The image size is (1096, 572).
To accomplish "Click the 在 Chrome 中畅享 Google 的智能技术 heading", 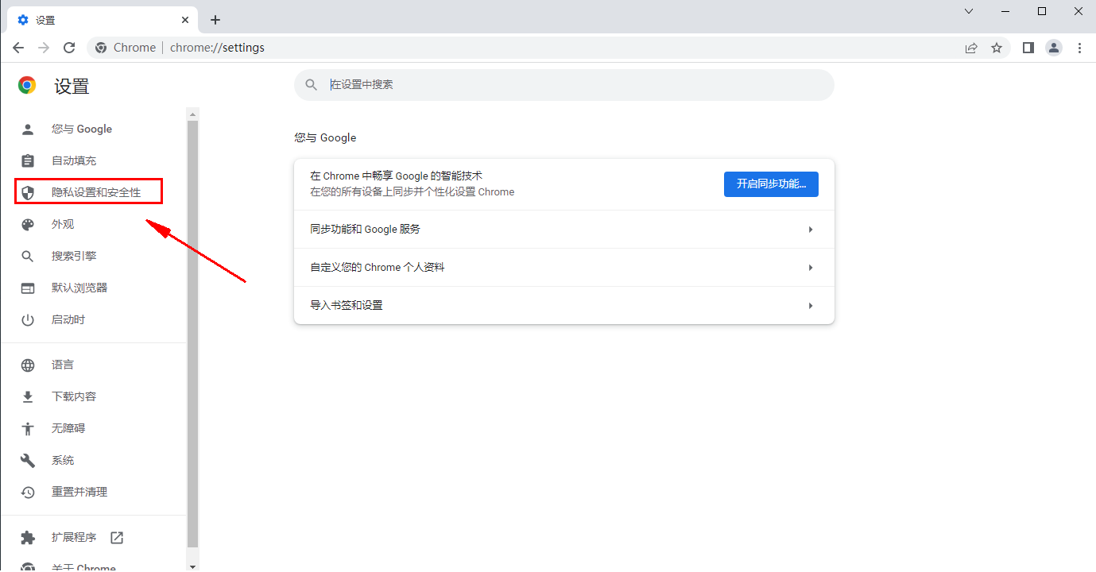I will click(x=396, y=176).
